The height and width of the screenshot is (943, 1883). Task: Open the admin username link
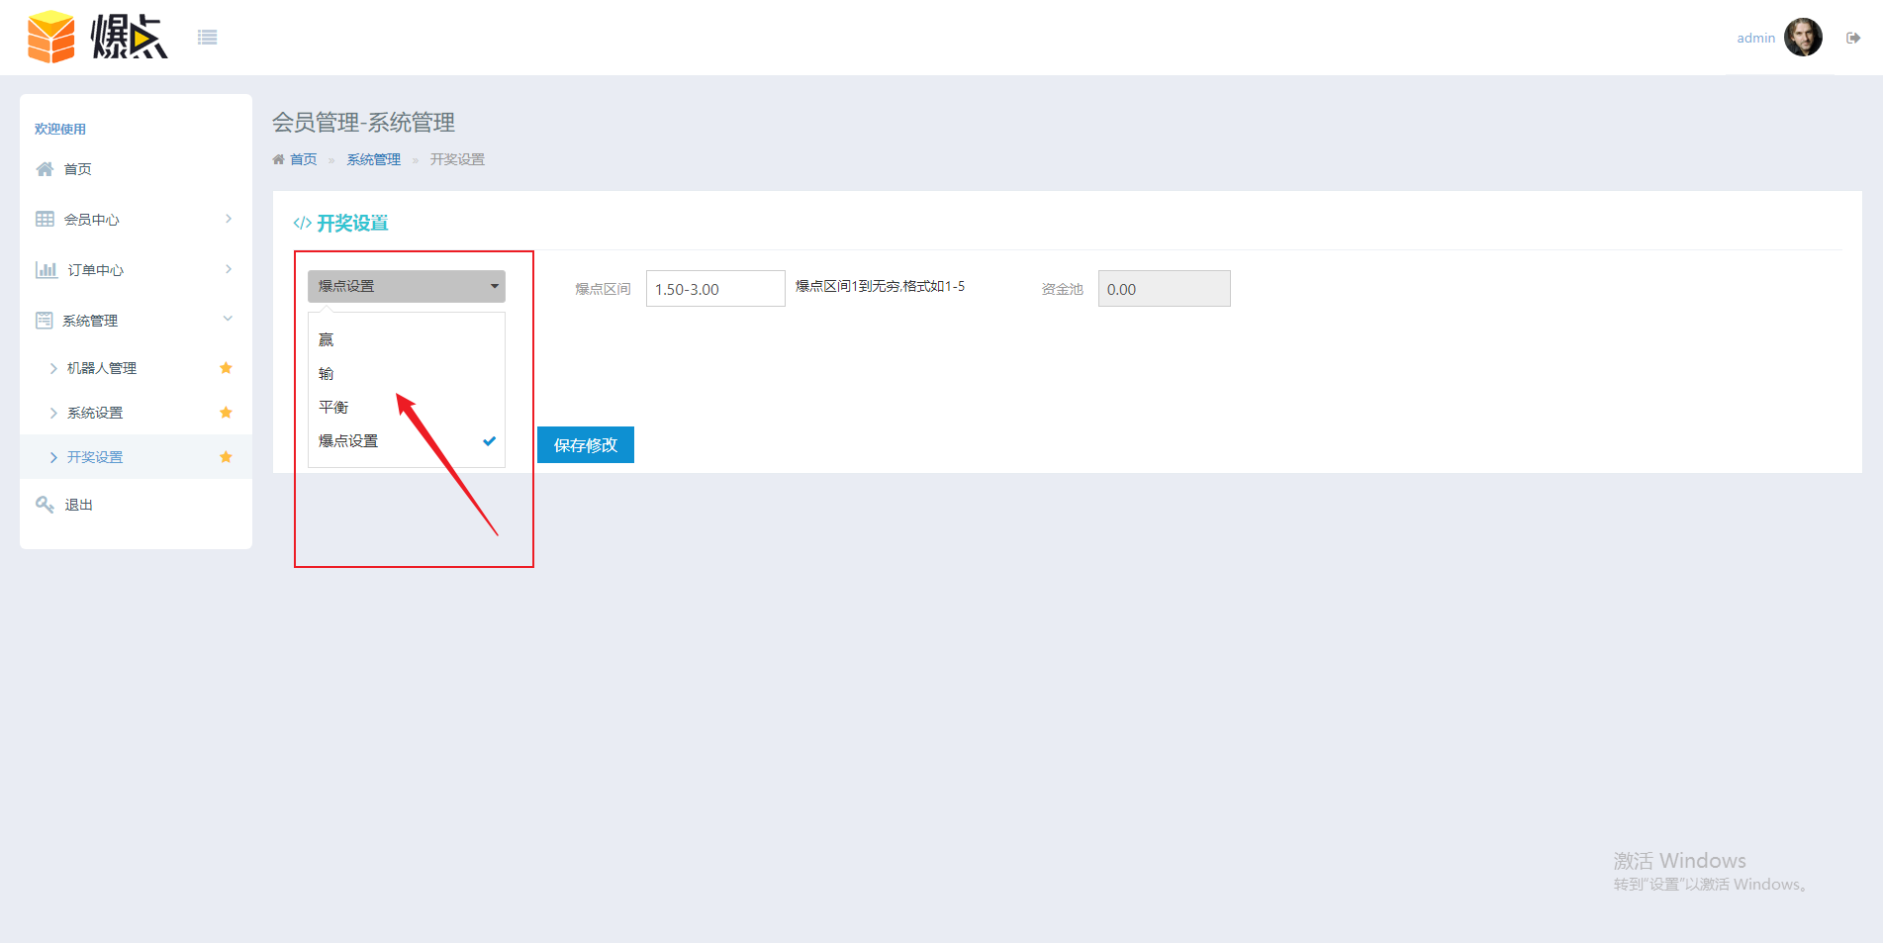coord(1755,38)
